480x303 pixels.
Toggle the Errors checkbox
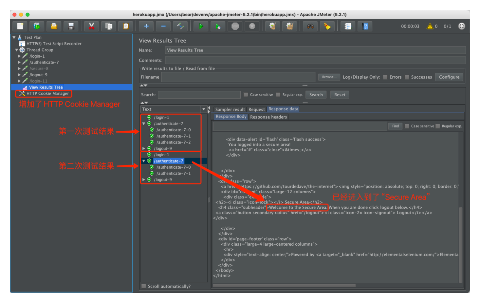[385, 77]
